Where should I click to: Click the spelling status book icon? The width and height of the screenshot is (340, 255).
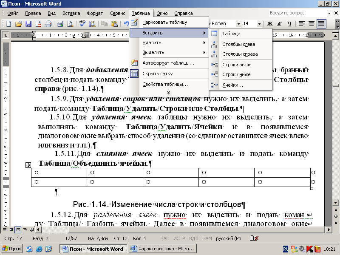tap(254, 238)
